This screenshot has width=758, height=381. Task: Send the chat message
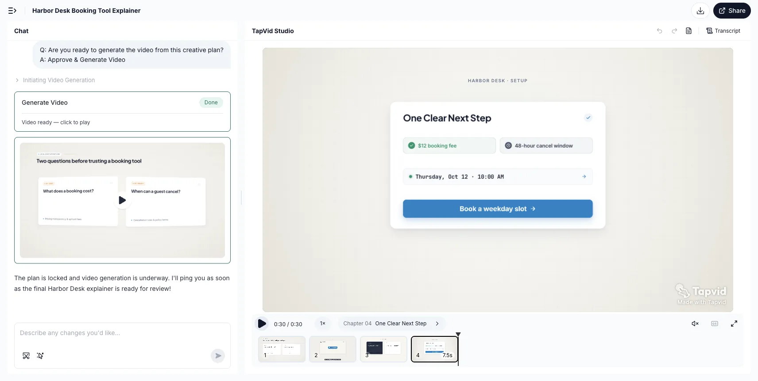coord(218,356)
